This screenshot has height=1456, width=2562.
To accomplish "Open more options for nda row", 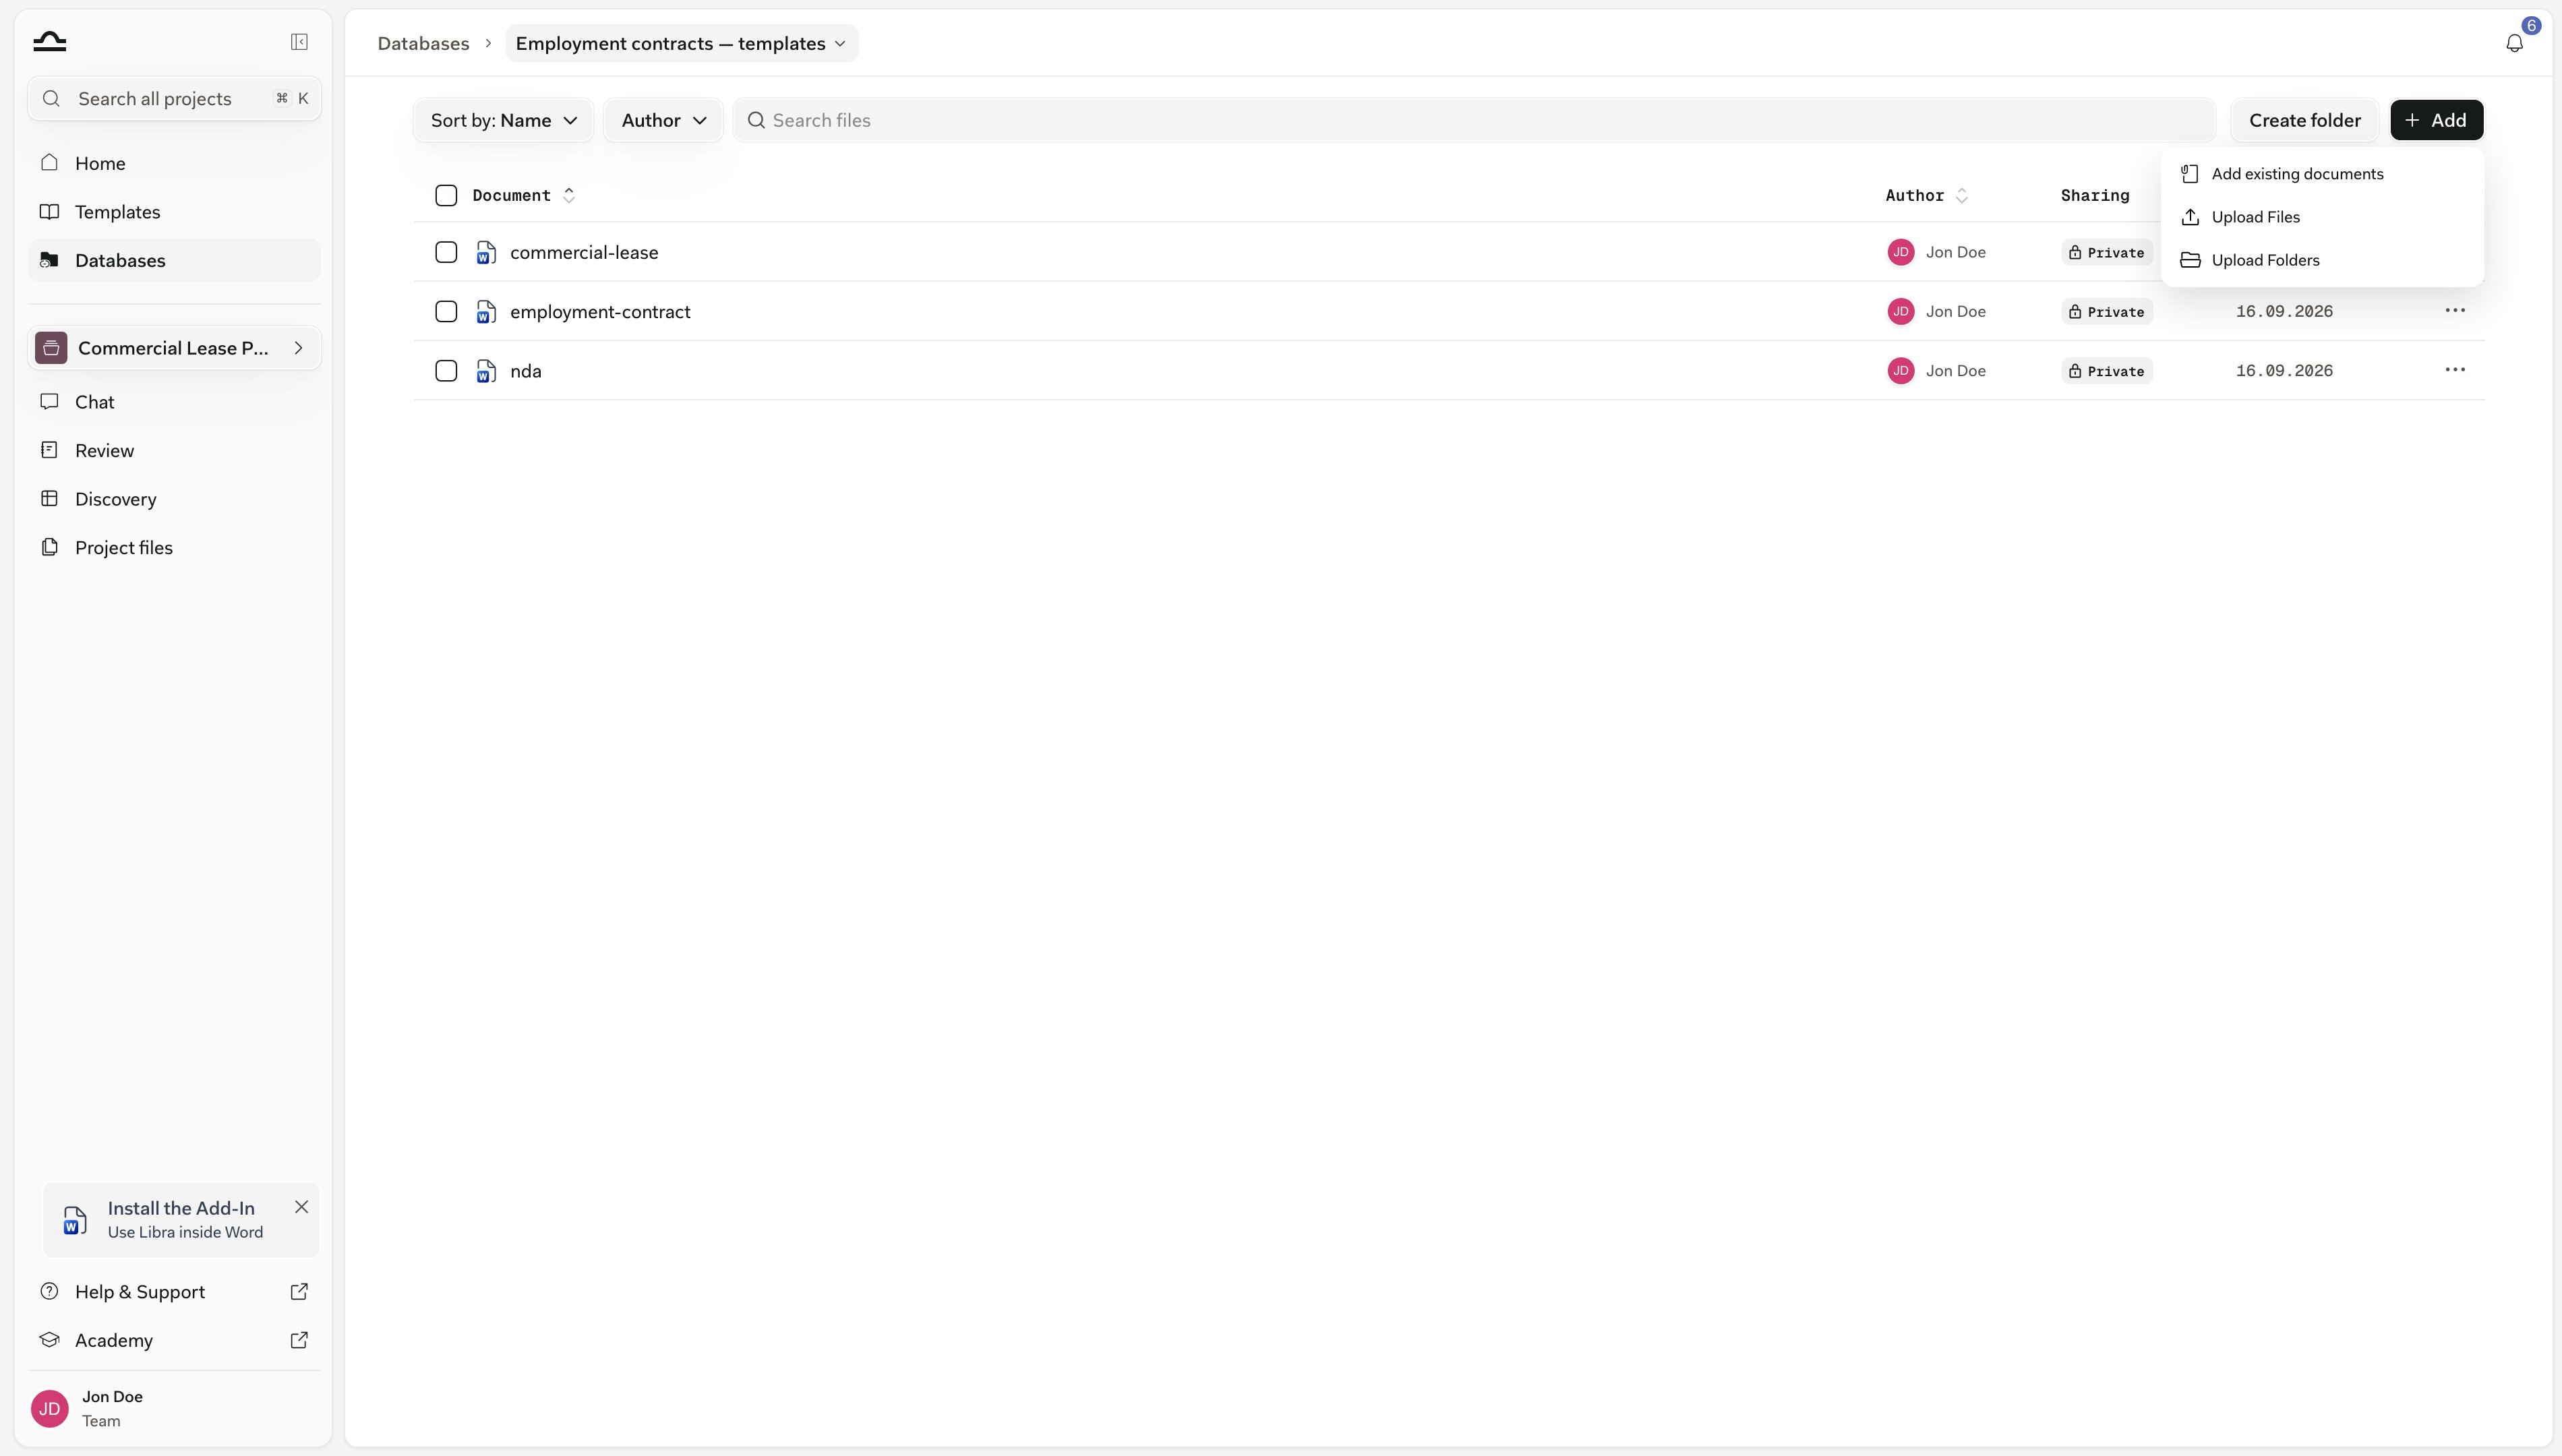I will click(2455, 370).
